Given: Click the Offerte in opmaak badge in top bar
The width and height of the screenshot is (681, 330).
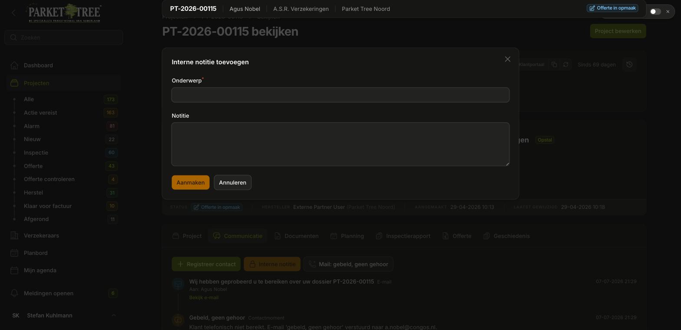Looking at the screenshot, I should coord(612,8).
